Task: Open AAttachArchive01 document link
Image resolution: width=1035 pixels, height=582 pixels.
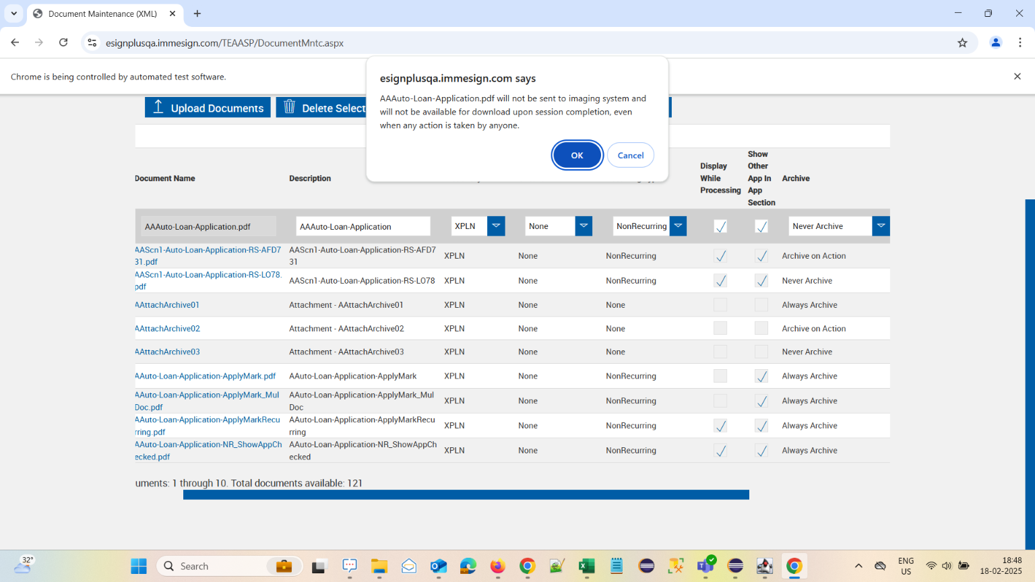Action: click(167, 305)
